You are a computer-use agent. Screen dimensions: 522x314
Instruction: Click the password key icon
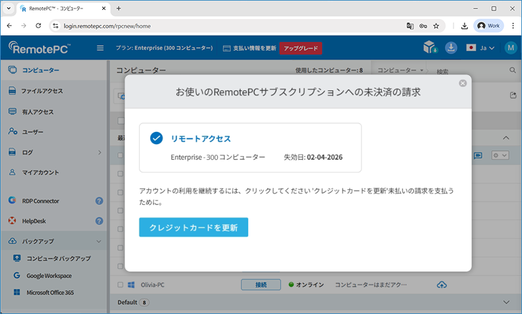[x=423, y=26]
